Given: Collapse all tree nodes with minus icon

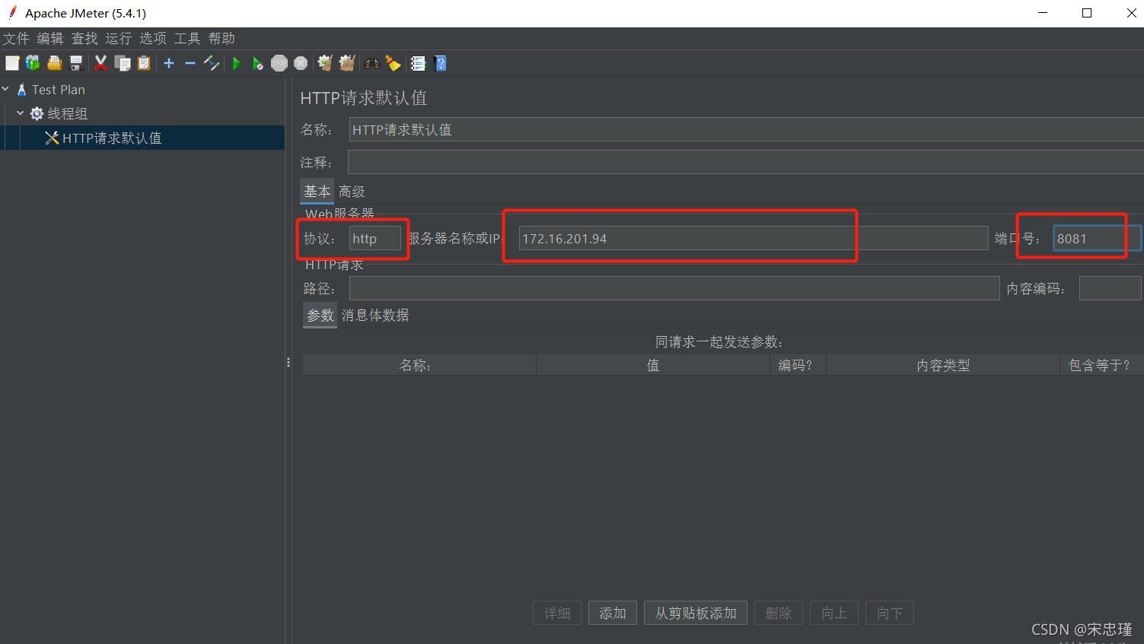Looking at the screenshot, I should click(x=190, y=63).
